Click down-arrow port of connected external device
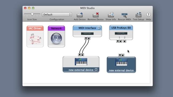Viewport: 173px width, 97px height. (x=80, y=55)
